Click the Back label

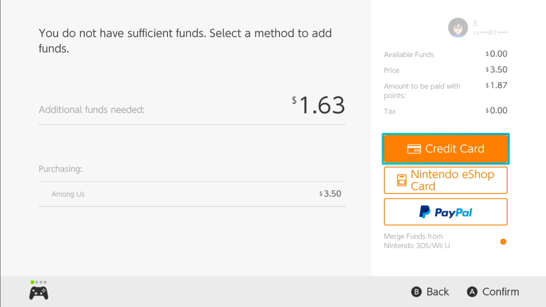point(437,292)
